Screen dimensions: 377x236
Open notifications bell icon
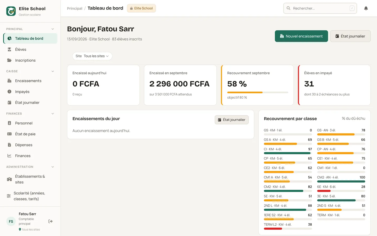click(x=366, y=8)
